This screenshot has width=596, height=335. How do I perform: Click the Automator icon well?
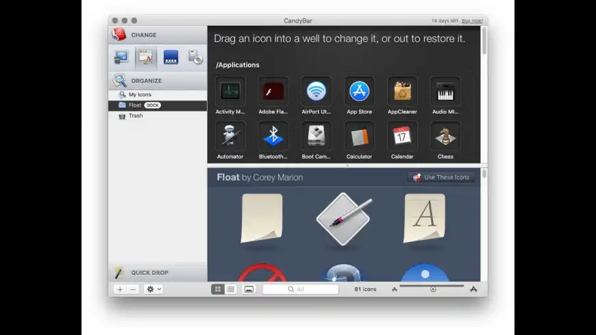[x=230, y=136]
